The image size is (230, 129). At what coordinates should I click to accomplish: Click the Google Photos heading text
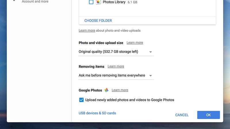pos(90,90)
